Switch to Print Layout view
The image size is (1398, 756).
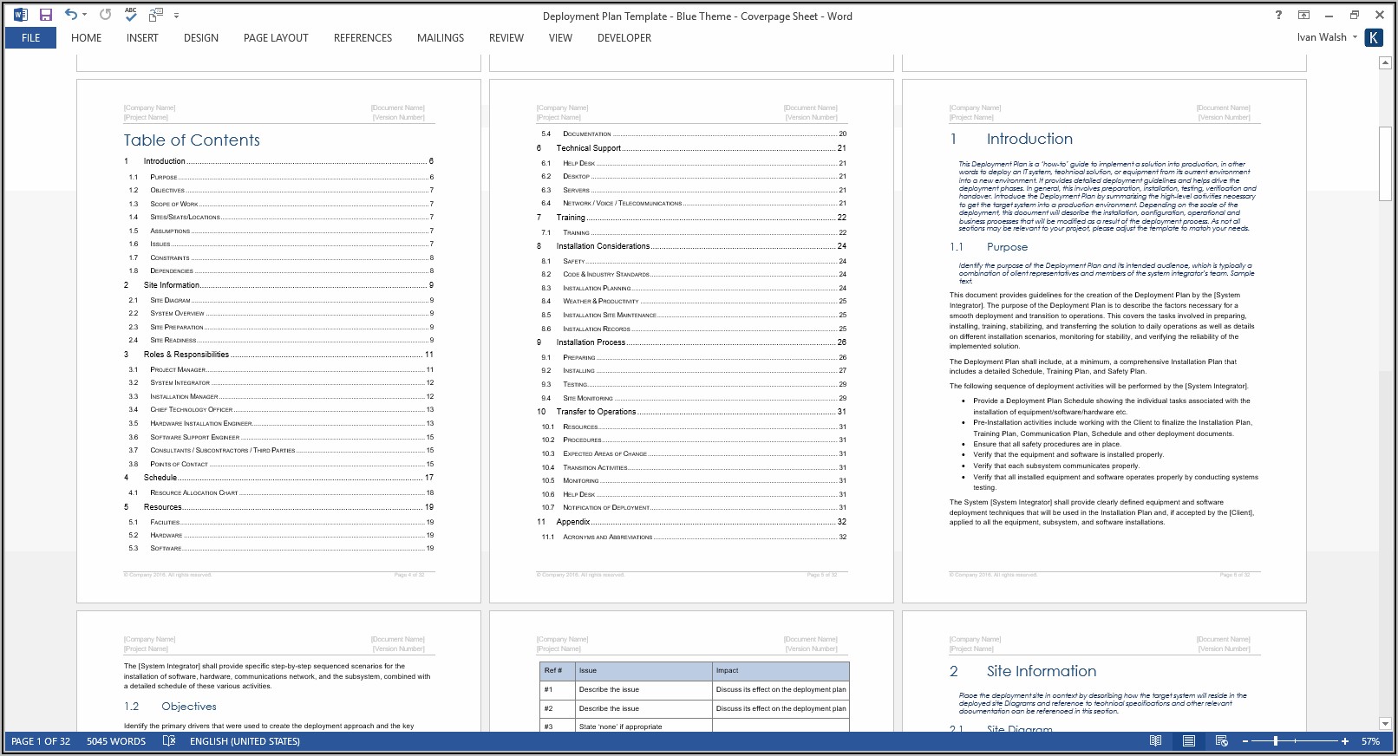pyautogui.click(x=1188, y=741)
